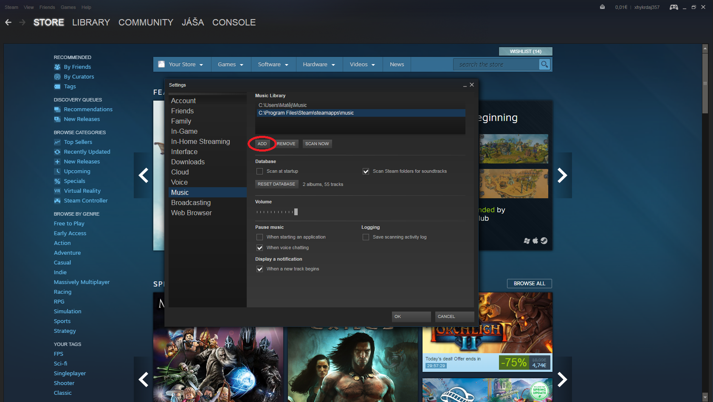Click the music Volume slider handle
The height and width of the screenshot is (402, 713).
[x=296, y=212]
